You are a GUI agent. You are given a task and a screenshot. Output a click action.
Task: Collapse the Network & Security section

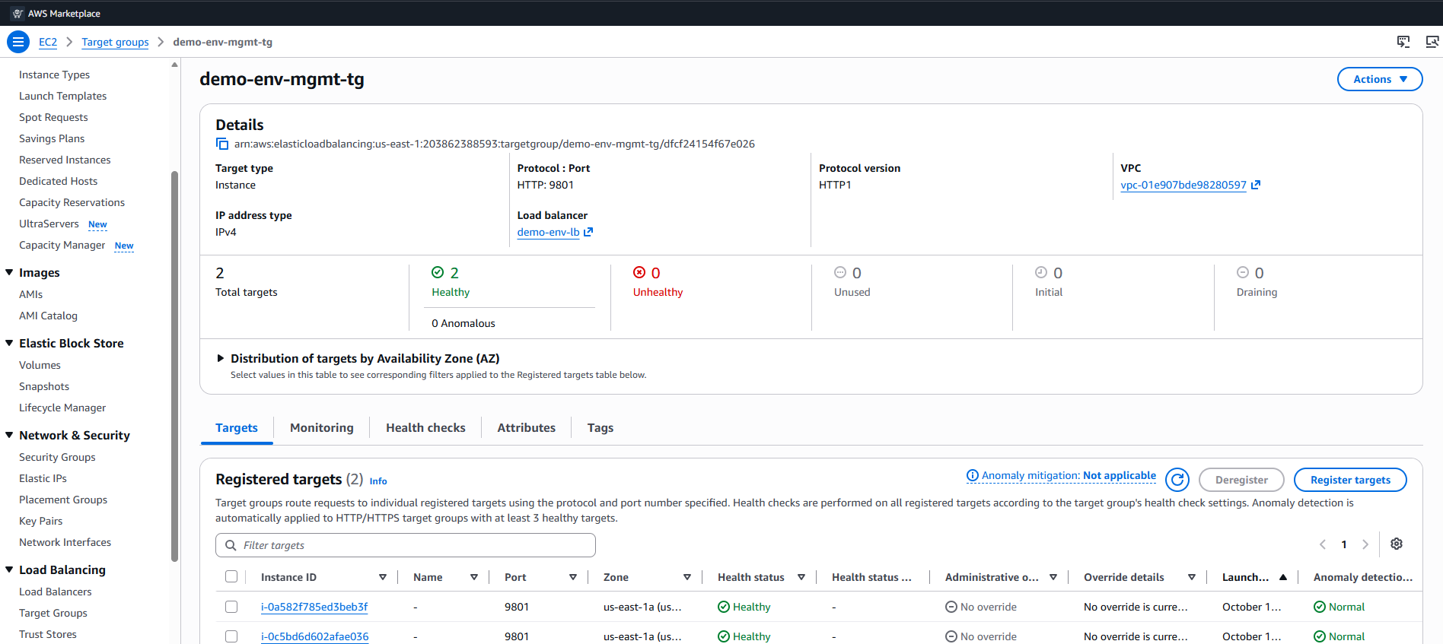coord(9,435)
